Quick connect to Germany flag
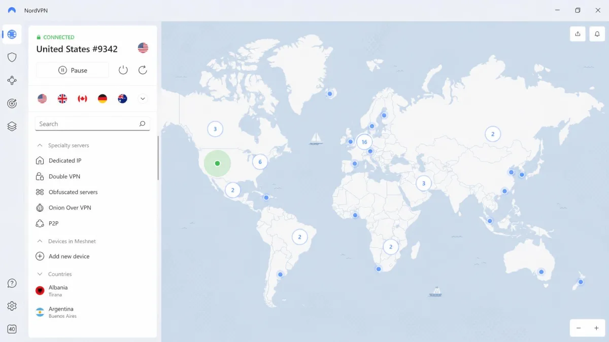The height and width of the screenshot is (342, 609). [x=103, y=99]
